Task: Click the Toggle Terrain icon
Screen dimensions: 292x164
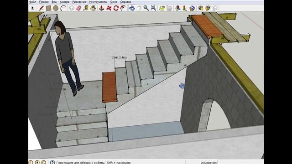Action: 169,8
